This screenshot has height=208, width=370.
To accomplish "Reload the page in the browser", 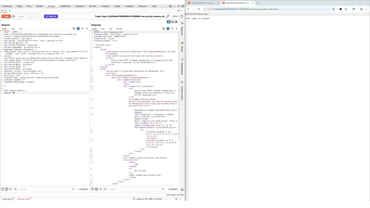I will 199,9.
